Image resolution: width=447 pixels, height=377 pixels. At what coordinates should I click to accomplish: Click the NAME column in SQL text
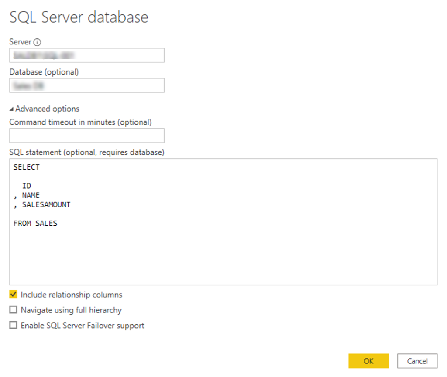[31, 195]
